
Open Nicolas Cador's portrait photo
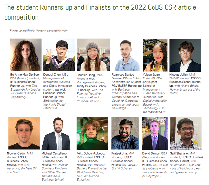(x=24, y=133)
